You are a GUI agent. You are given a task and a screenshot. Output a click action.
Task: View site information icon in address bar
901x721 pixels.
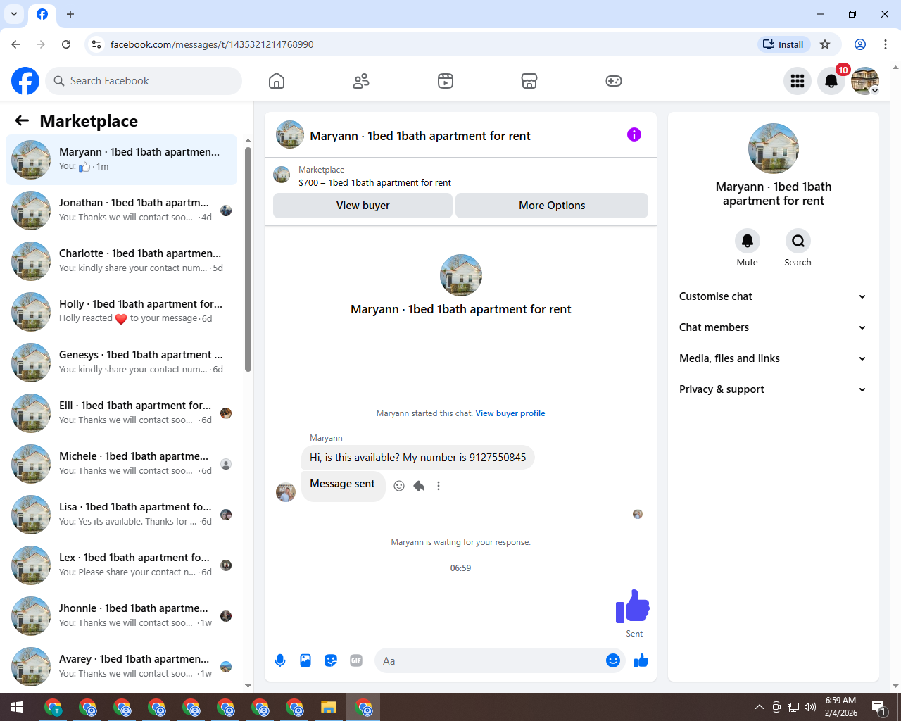(96, 44)
